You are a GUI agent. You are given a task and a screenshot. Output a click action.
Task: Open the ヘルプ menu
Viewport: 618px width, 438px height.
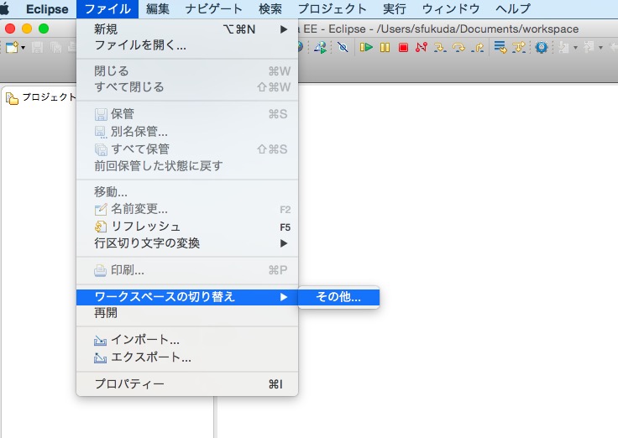513,8
